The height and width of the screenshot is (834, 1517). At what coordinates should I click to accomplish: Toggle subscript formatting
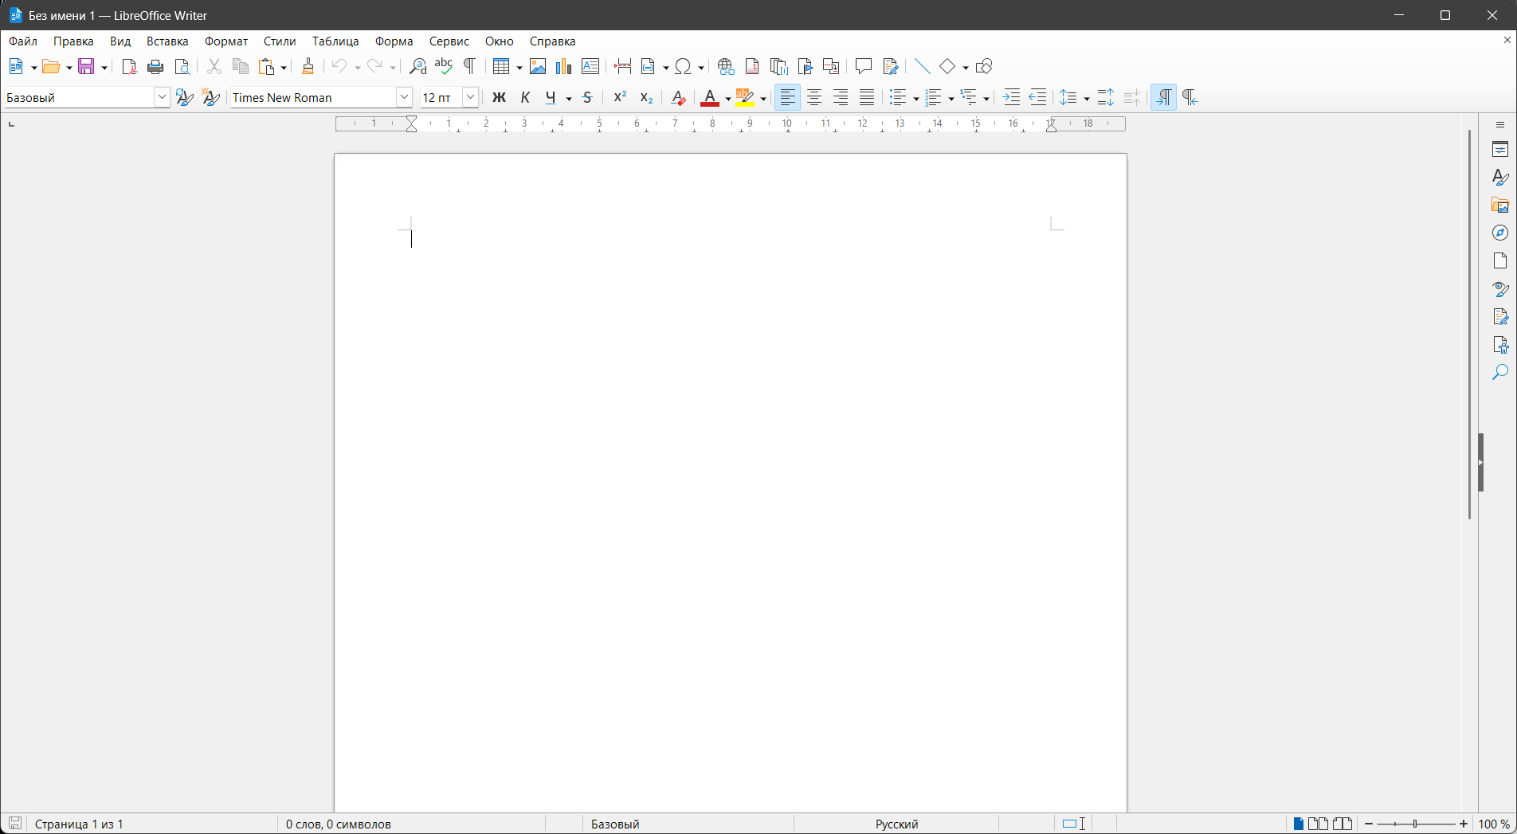[x=646, y=98]
